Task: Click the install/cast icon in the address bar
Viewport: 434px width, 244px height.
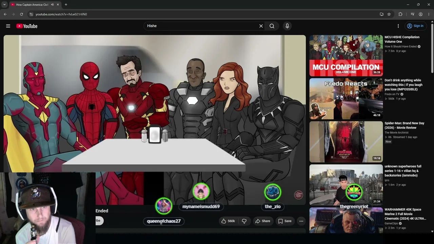Action: point(382,14)
